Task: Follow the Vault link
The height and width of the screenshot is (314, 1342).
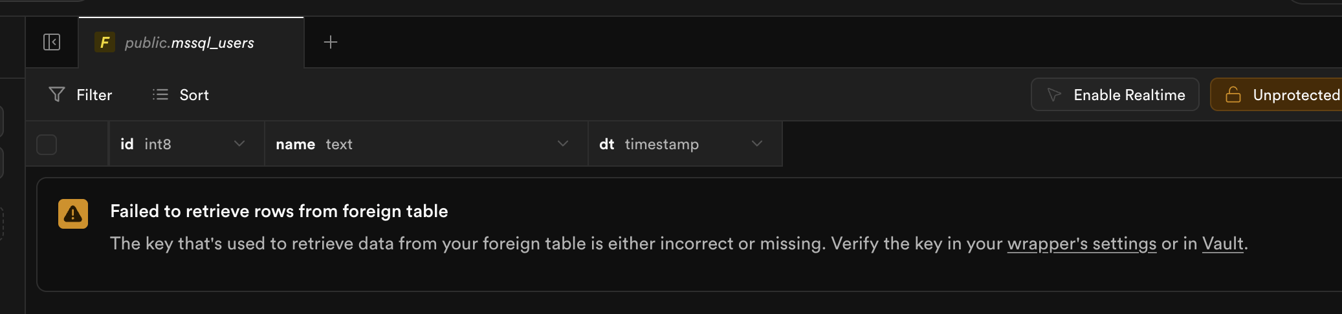Action: (1222, 244)
